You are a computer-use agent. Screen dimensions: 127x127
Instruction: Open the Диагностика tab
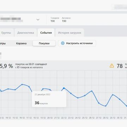[26, 33]
